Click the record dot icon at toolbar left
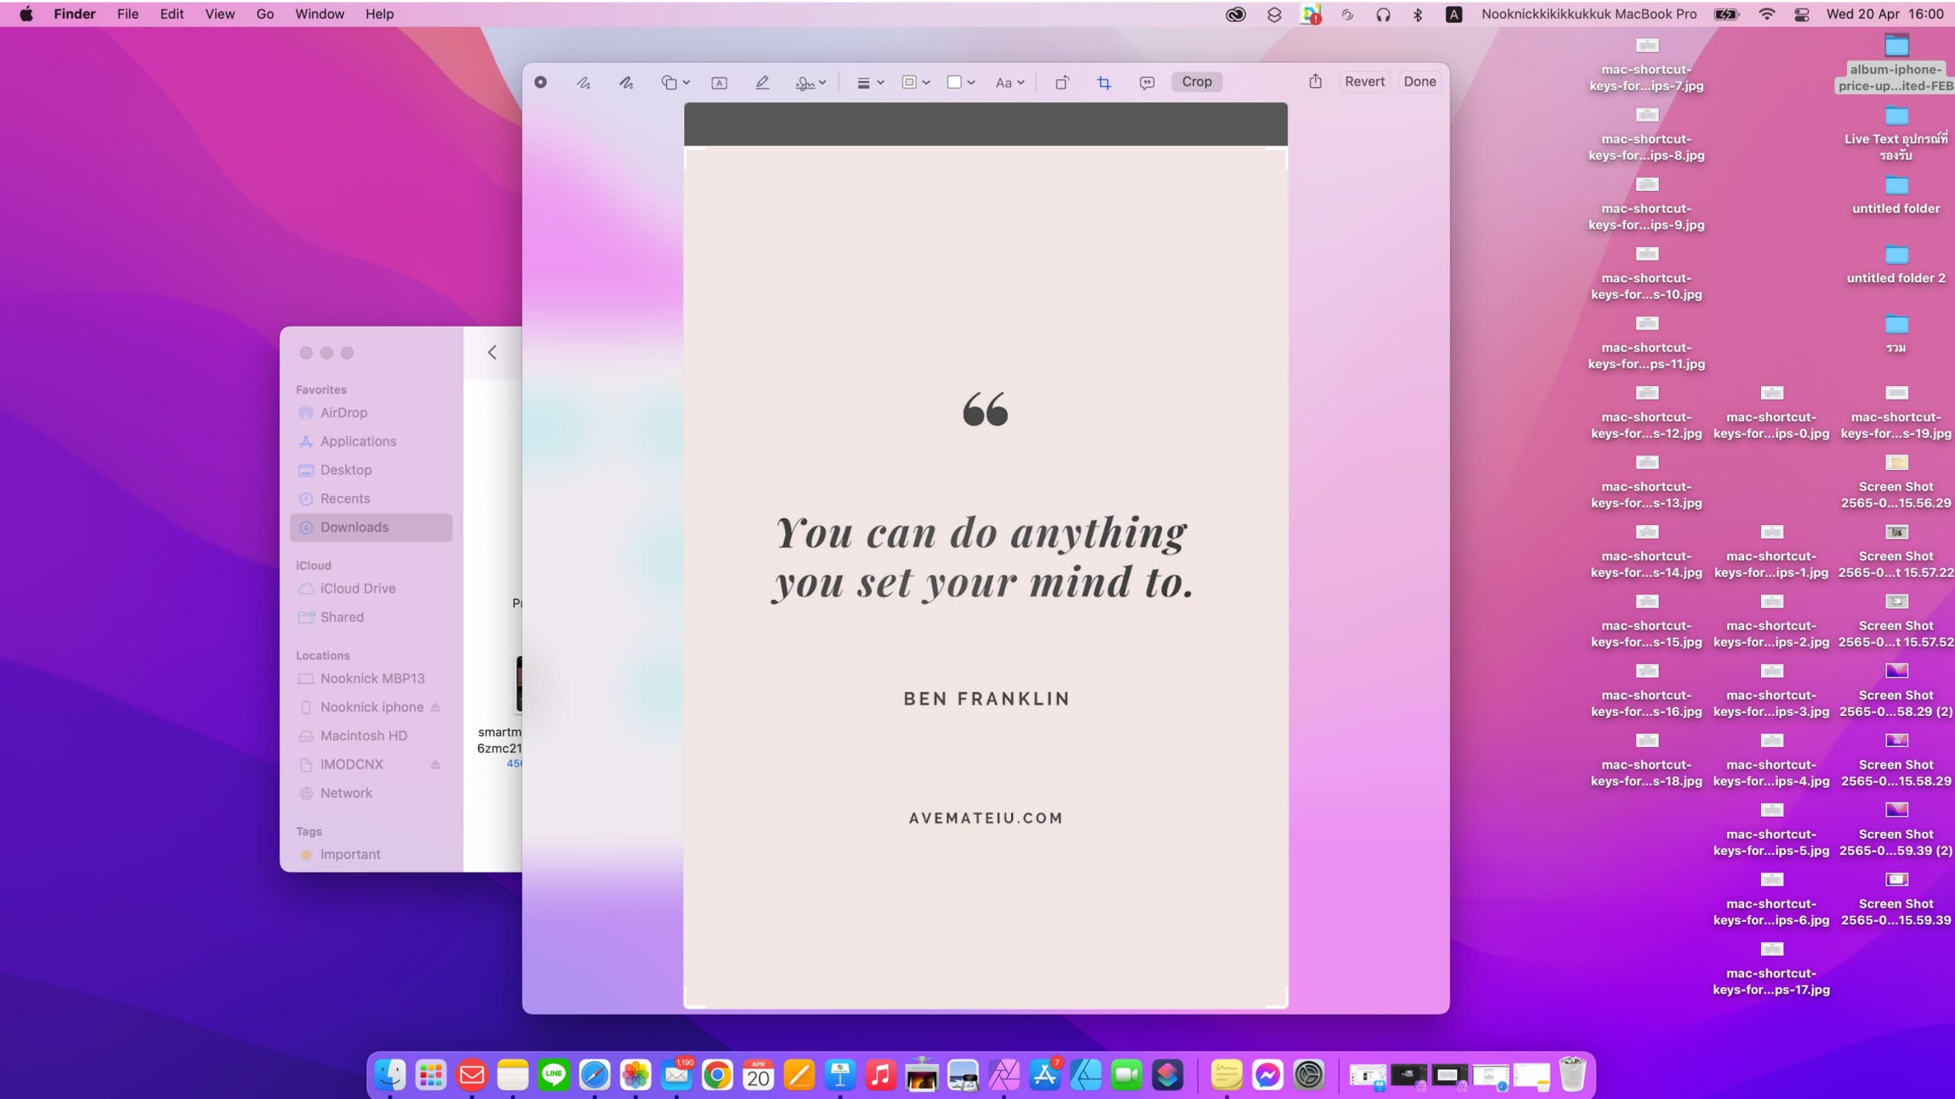This screenshot has height=1099, width=1955. [x=541, y=82]
